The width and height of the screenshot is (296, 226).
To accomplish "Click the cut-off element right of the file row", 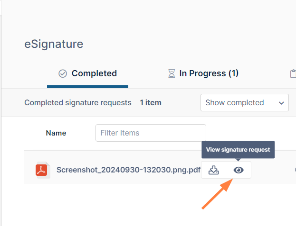I will coord(295,170).
